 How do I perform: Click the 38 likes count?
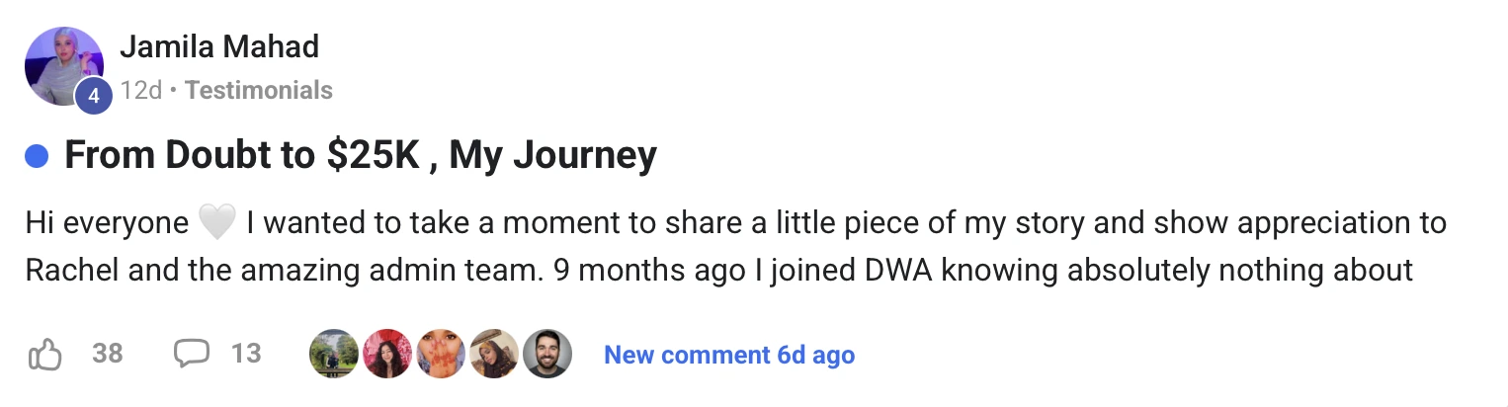[x=107, y=354]
